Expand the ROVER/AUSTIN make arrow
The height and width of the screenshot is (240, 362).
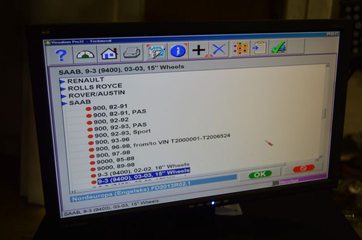64,96
